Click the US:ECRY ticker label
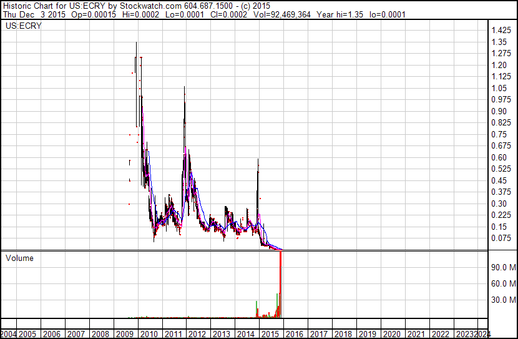Image resolution: width=518 pixels, height=339 pixels. 24,26
